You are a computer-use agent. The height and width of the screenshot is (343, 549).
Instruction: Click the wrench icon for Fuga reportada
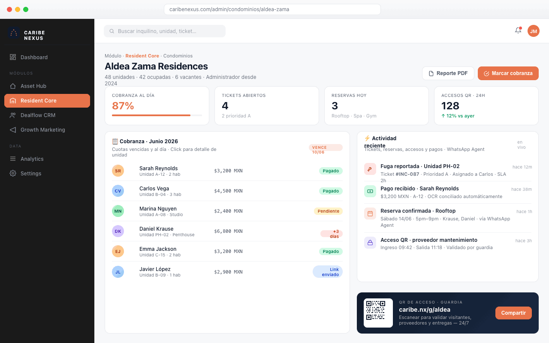coord(370,169)
